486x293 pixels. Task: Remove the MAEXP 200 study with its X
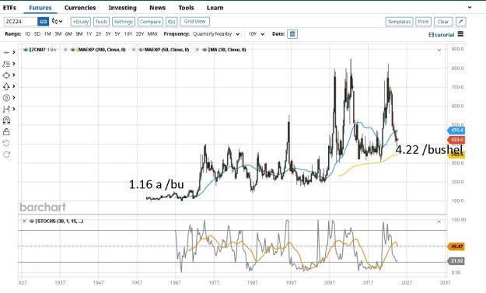[65, 50]
